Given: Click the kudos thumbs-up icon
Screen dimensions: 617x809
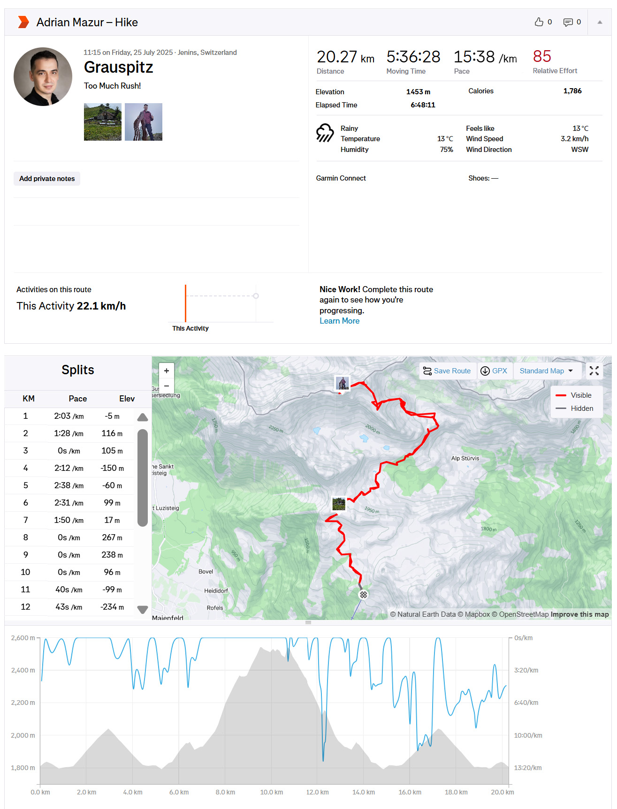Looking at the screenshot, I should 539,22.
